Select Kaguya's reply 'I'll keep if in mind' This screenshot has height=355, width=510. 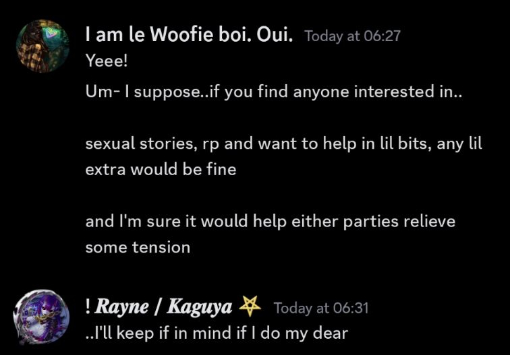(x=217, y=333)
